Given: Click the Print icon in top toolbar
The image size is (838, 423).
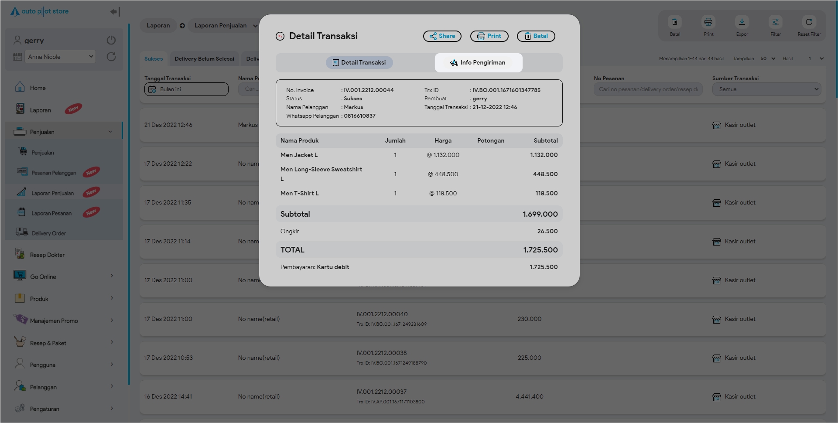Looking at the screenshot, I should coord(708,22).
